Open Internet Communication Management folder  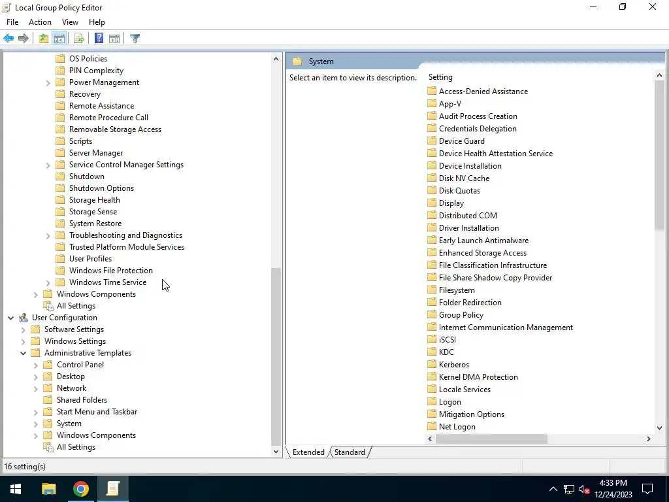[x=506, y=327]
